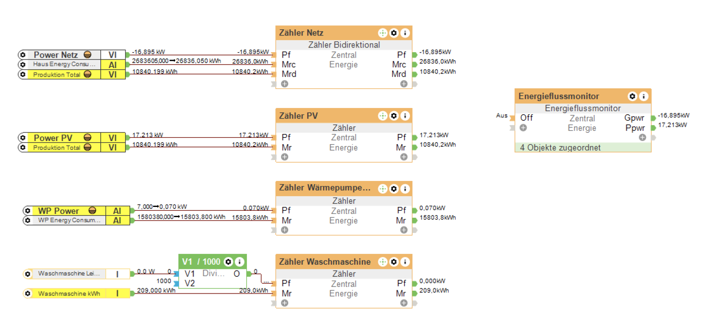The image size is (719, 327).
Task: Add an output pin on Zähler Netz block
Action: (404, 84)
